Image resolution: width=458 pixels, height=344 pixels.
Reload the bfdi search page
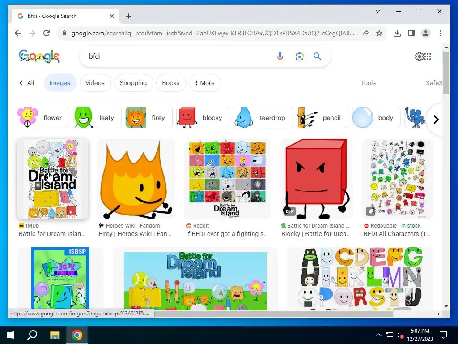coord(47,33)
